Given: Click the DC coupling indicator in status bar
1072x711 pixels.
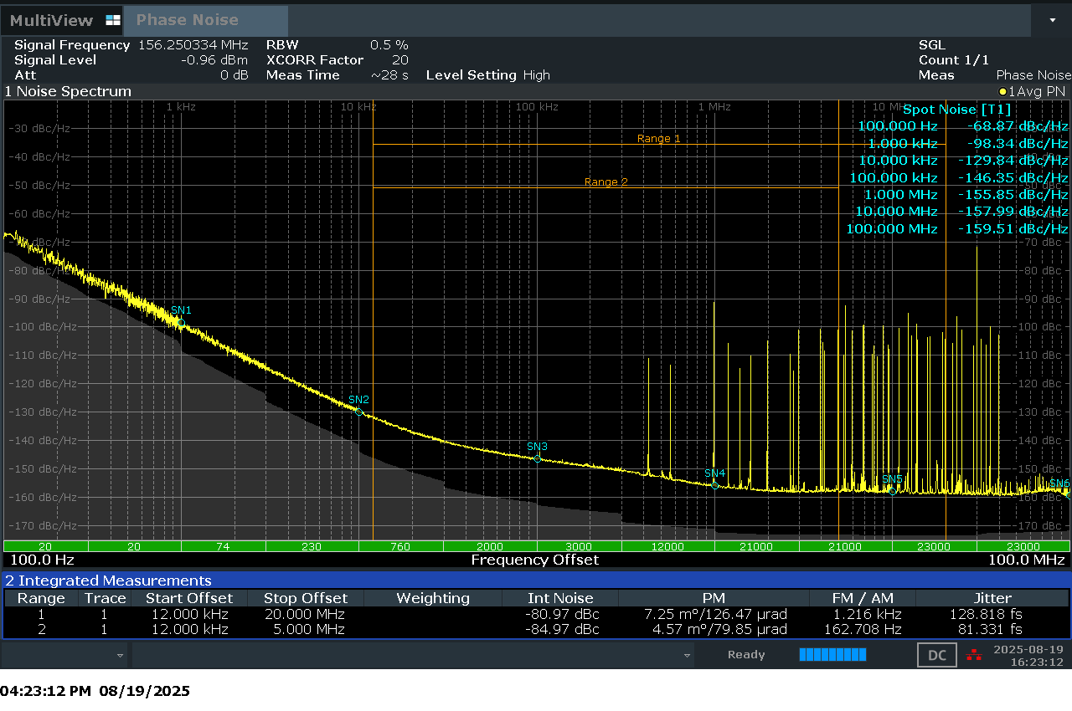Looking at the screenshot, I should click(x=936, y=655).
